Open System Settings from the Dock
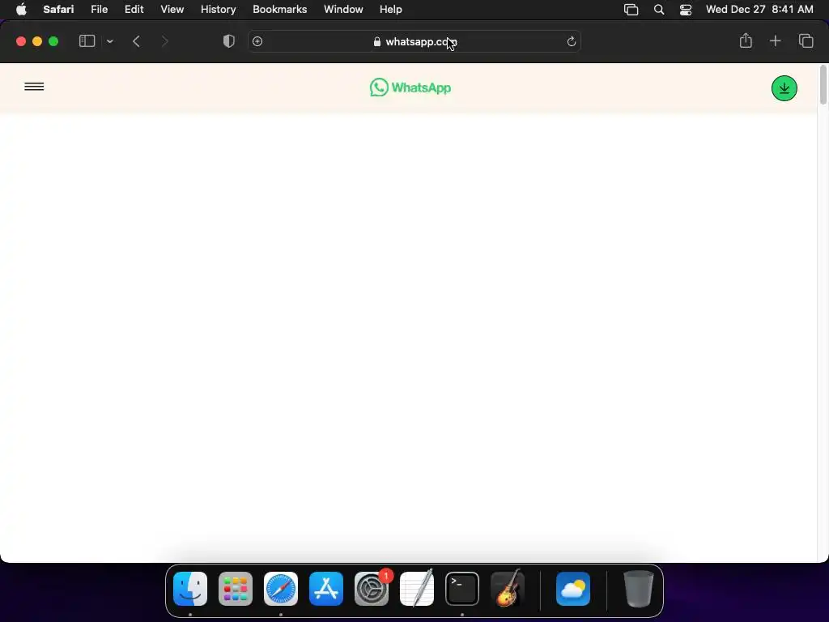The image size is (829, 622). click(372, 589)
